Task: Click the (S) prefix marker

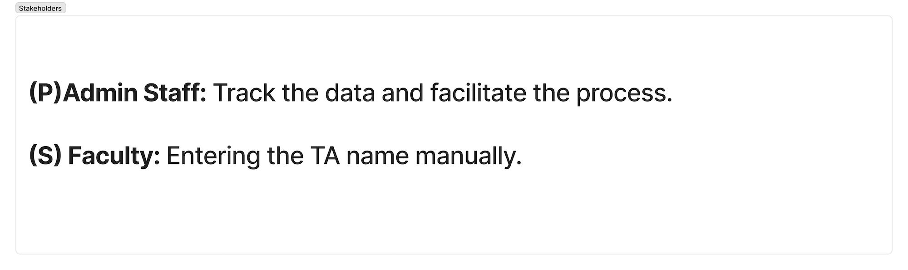Action: (x=45, y=155)
